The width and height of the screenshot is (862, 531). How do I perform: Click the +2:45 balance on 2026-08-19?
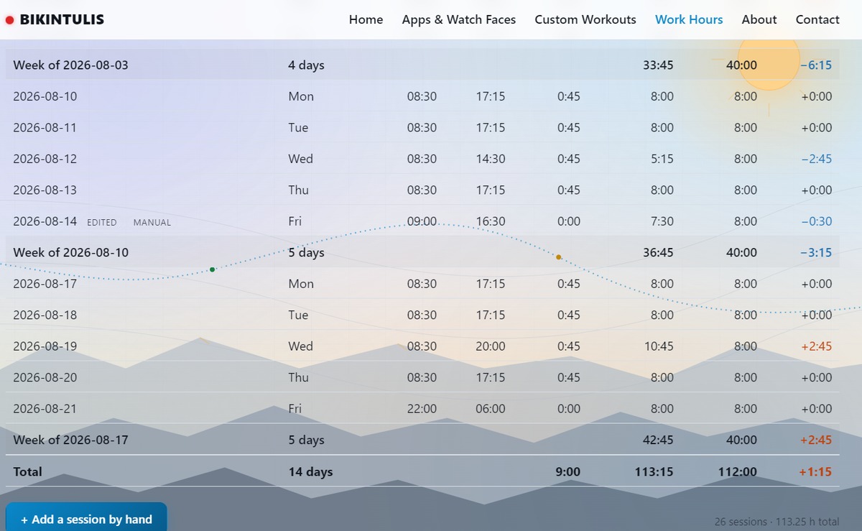(x=817, y=346)
